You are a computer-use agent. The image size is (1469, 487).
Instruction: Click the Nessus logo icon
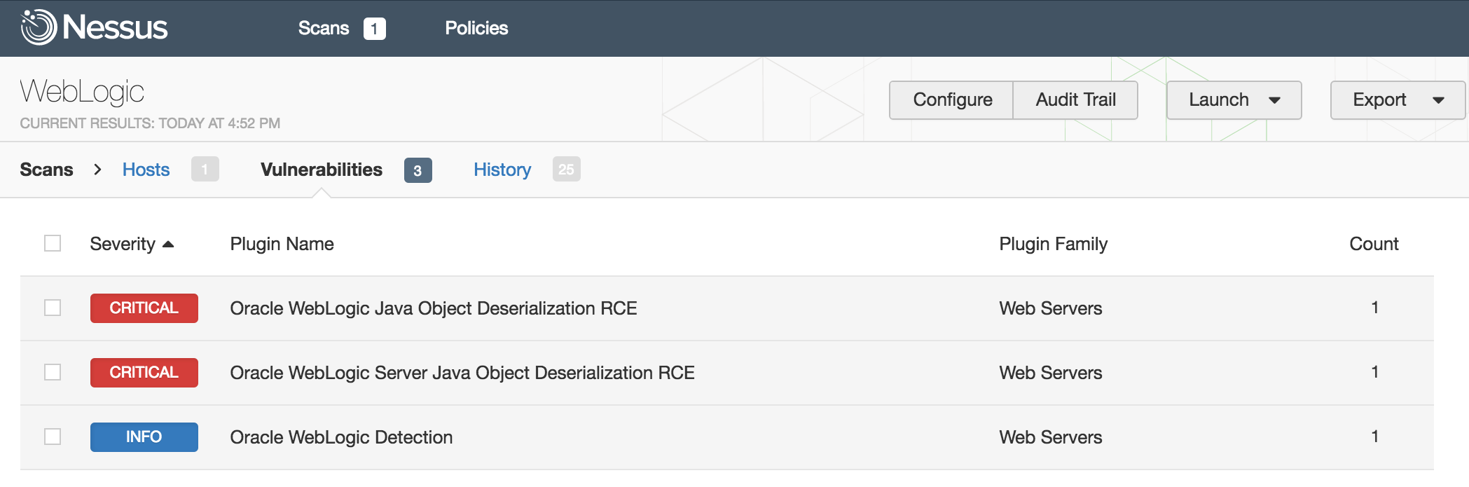tap(39, 27)
